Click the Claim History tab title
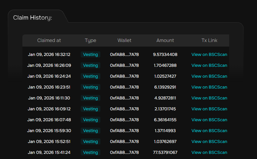The width and height of the screenshot is (257, 159). pyautogui.click(x=33, y=18)
